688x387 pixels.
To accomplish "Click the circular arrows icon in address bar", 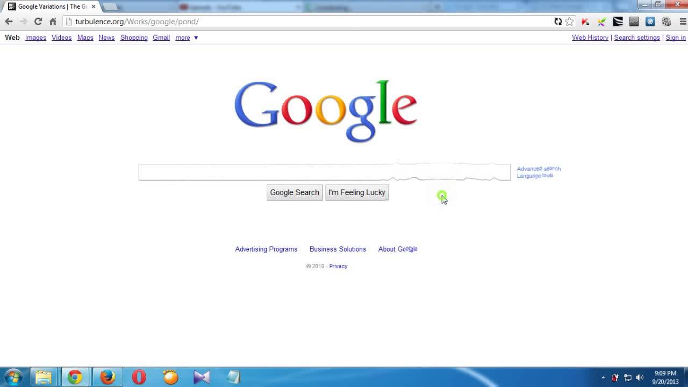I will [x=558, y=21].
